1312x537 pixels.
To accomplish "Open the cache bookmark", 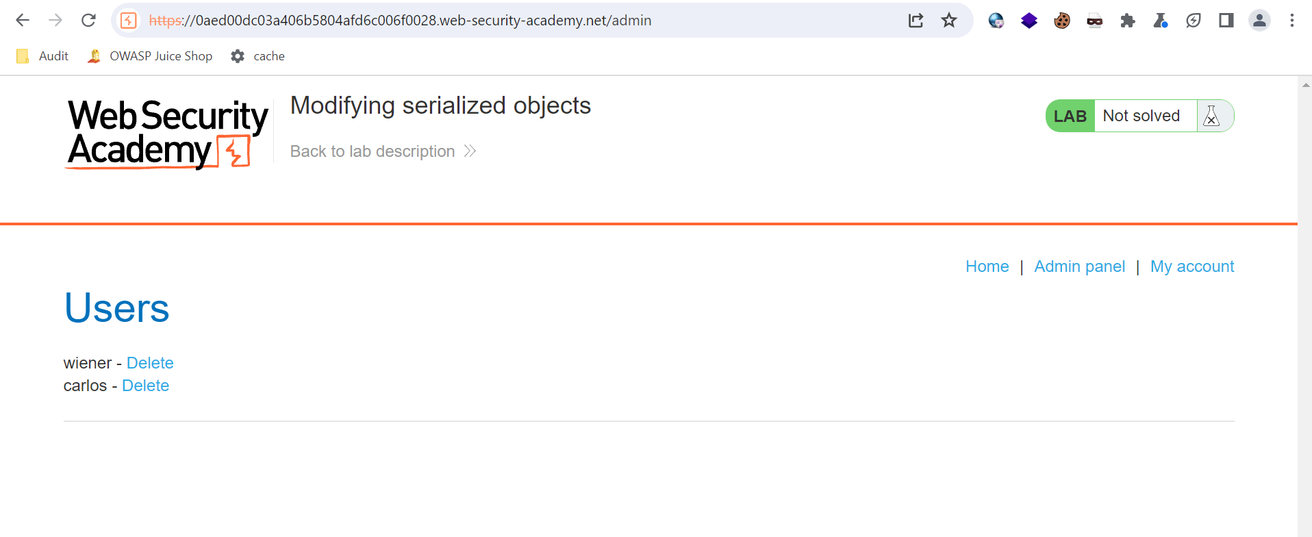I will tap(258, 56).
